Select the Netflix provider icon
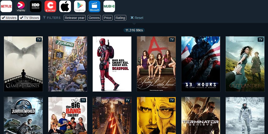The height and width of the screenshot is (134, 268). (6, 6)
